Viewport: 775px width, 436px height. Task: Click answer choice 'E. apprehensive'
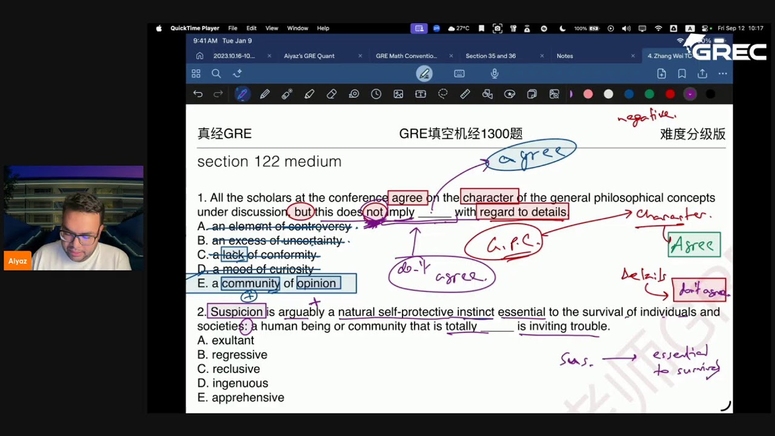coord(240,398)
